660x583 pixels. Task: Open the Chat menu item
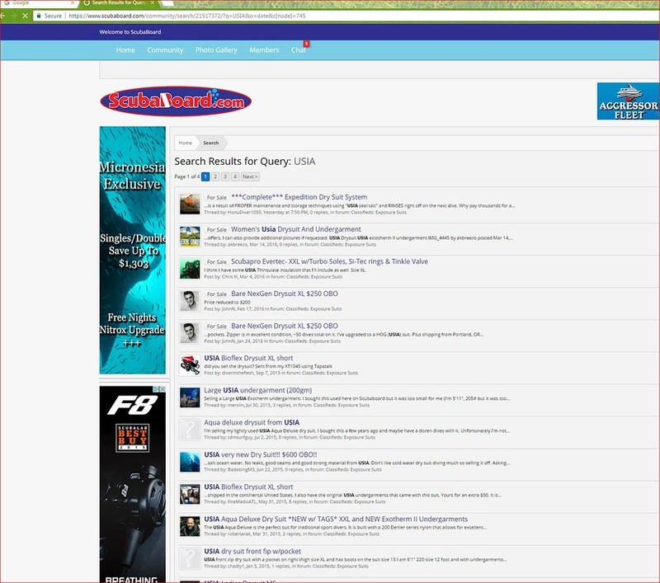(x=299, y=50)
